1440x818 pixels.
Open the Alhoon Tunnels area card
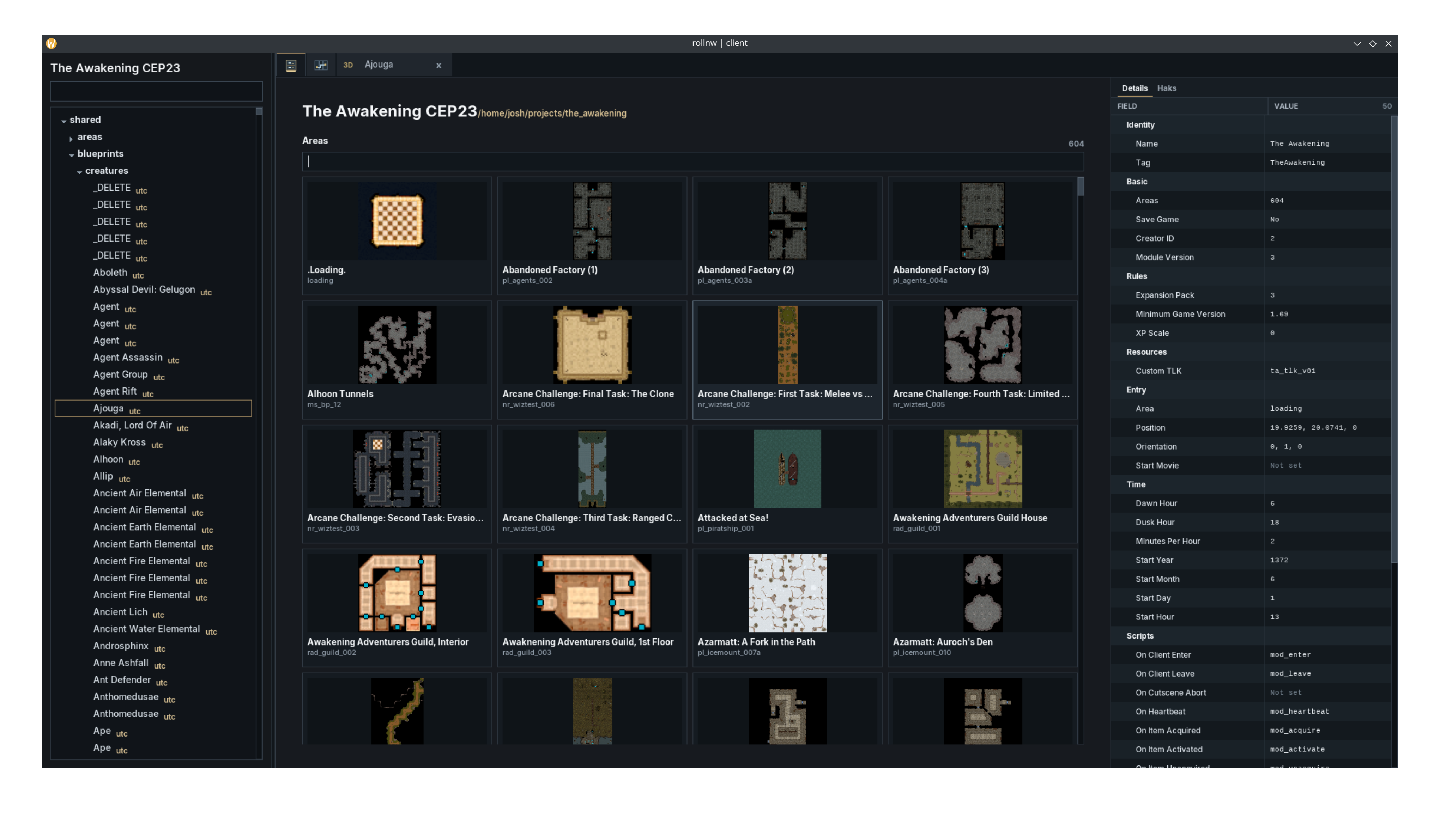[x=397, y=360]
